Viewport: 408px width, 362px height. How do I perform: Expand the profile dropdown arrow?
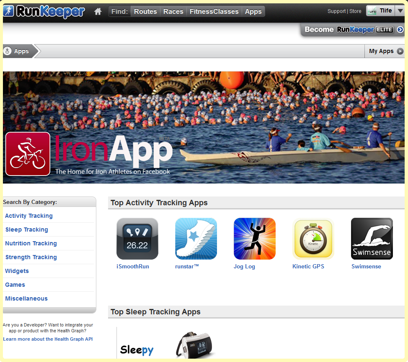point(400,10)
